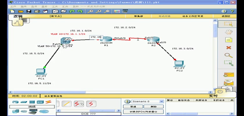The height and width of the screenshot is (116, 244).
Task: Click the Save floppy disk icon
Action: 29,11
